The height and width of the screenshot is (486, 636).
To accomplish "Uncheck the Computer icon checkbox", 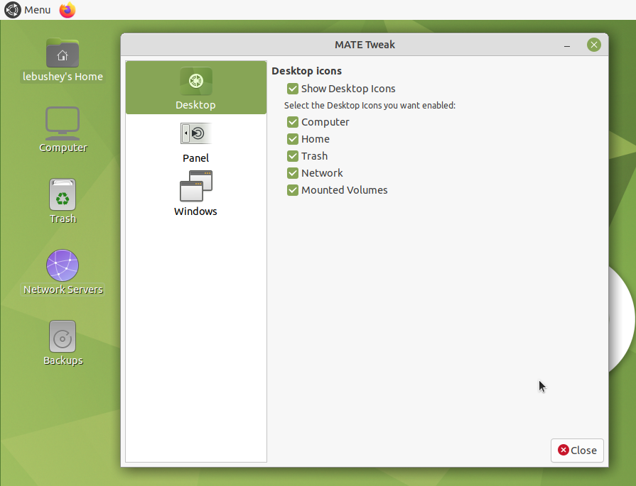I will pos(293,122).
